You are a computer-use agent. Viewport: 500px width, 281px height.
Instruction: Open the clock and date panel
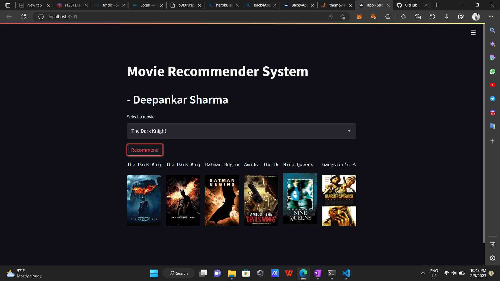click(x=478, y=273)
